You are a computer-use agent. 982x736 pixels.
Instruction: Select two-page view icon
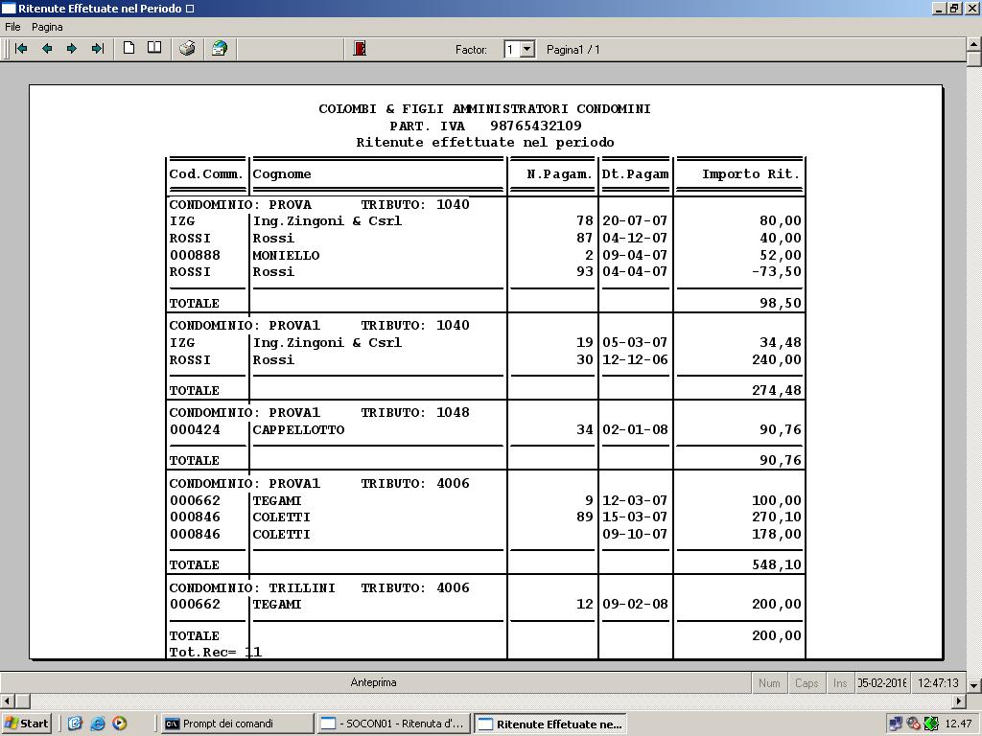[x=154, y=48]
